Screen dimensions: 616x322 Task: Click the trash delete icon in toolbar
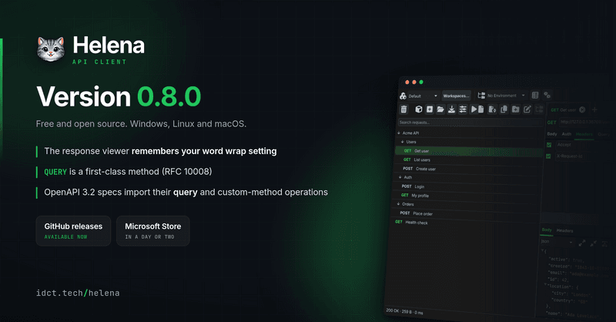point(403,109)
